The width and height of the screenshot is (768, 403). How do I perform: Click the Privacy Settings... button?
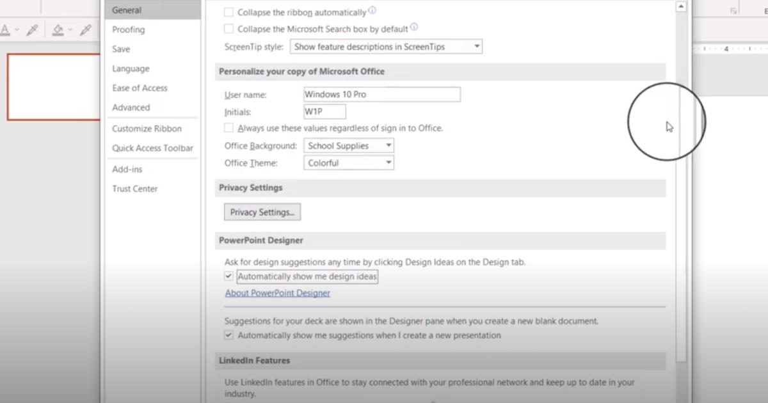tap(262, 212)
